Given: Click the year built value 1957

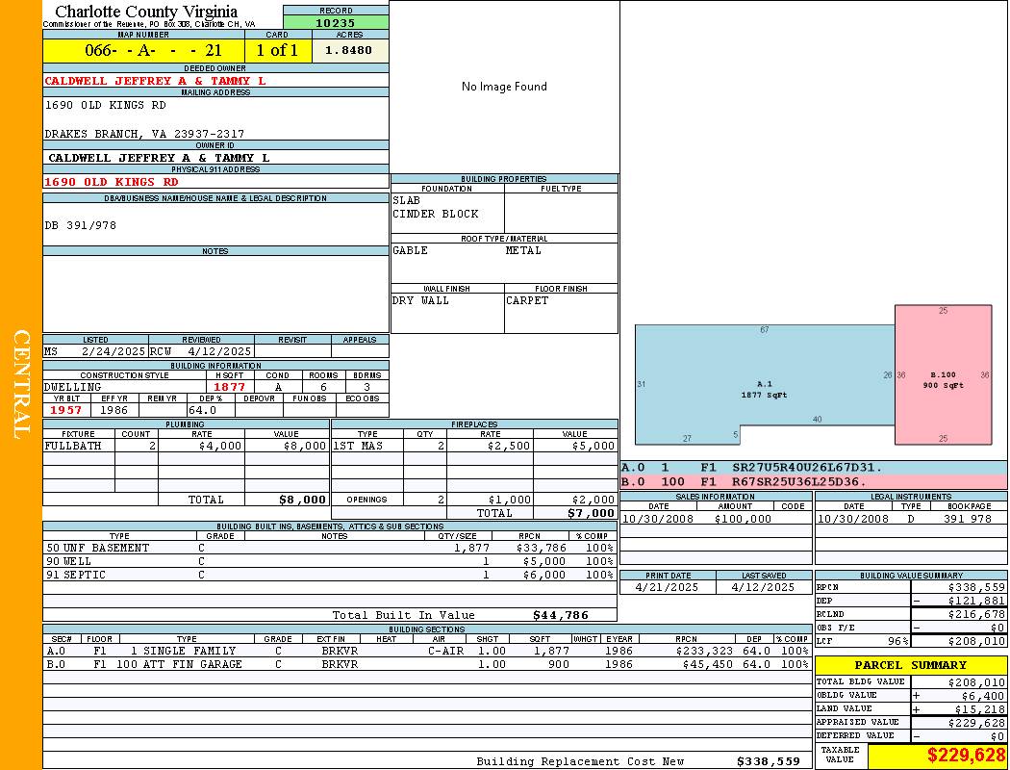Looking at the screenshot, I should 66,410.
